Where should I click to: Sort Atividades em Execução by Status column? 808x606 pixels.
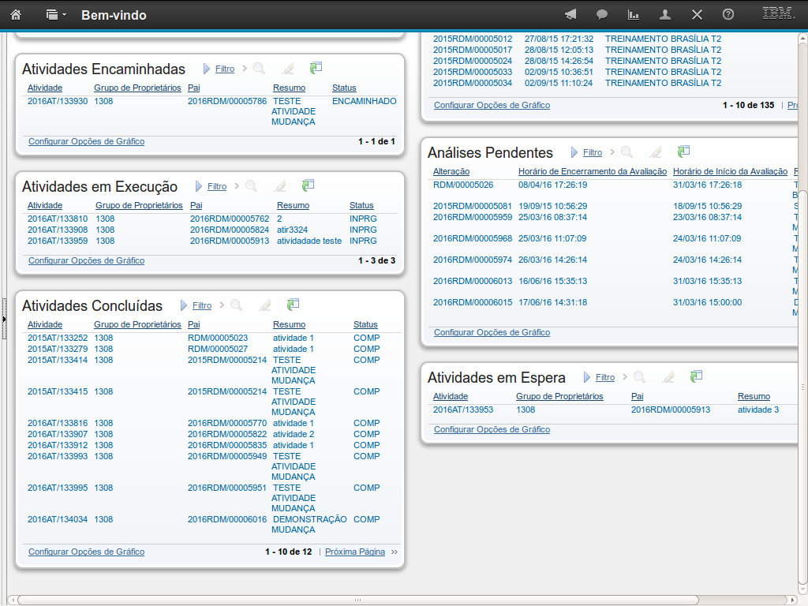[361, 206]
